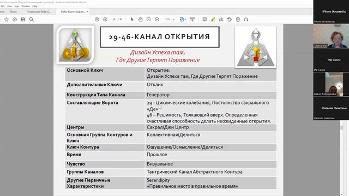This screenshot has height=196, width=349.
Task: Click the Дополнительные Ключи row label
Action: pos(94,85)
